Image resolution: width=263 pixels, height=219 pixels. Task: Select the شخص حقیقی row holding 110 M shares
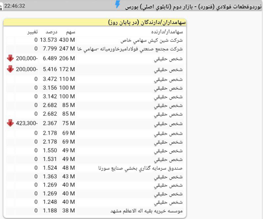(67, 80)
